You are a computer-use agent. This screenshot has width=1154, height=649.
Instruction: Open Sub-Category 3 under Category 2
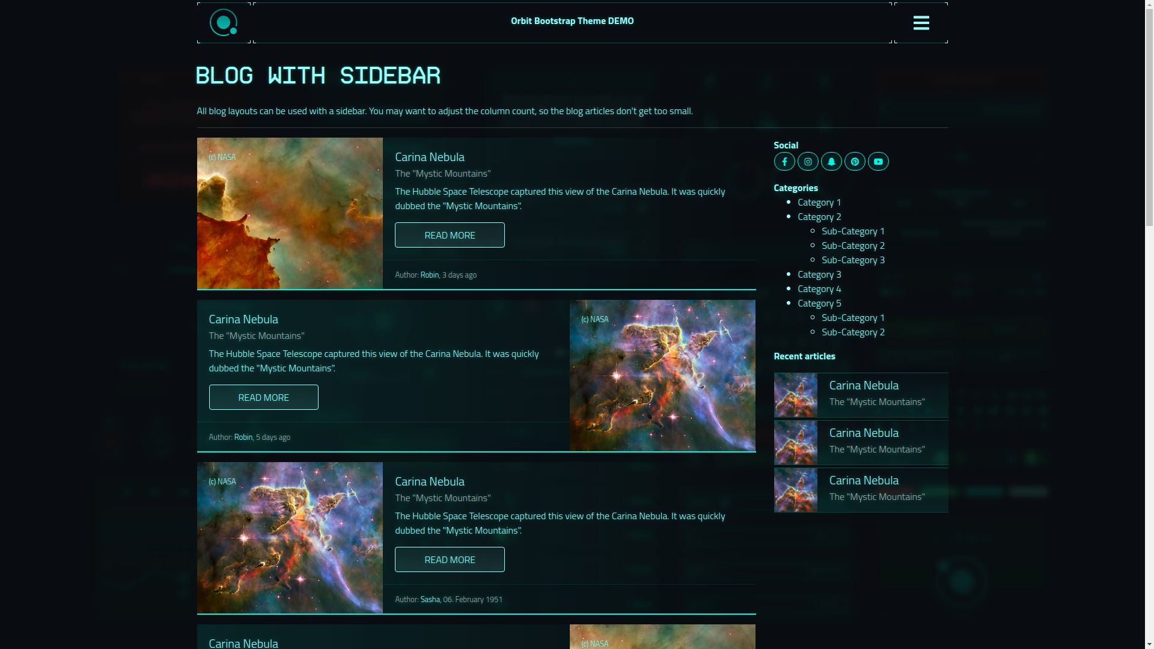[853, 260]
